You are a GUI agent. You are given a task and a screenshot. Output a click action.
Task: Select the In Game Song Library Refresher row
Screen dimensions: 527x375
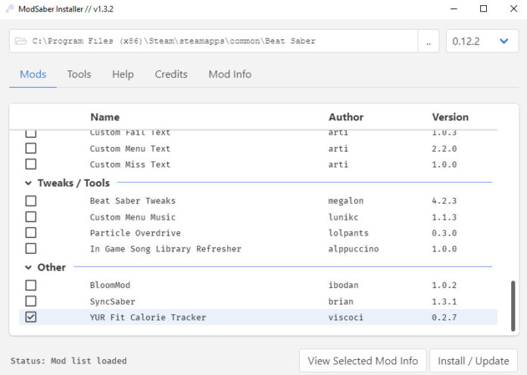pyautogui.click(x=165, y=249)
